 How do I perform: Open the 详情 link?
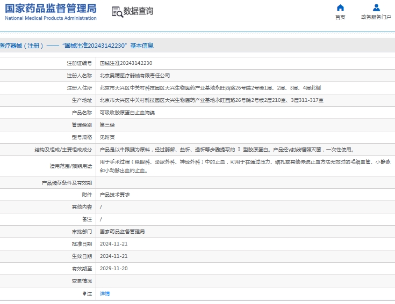click(105, 293)
